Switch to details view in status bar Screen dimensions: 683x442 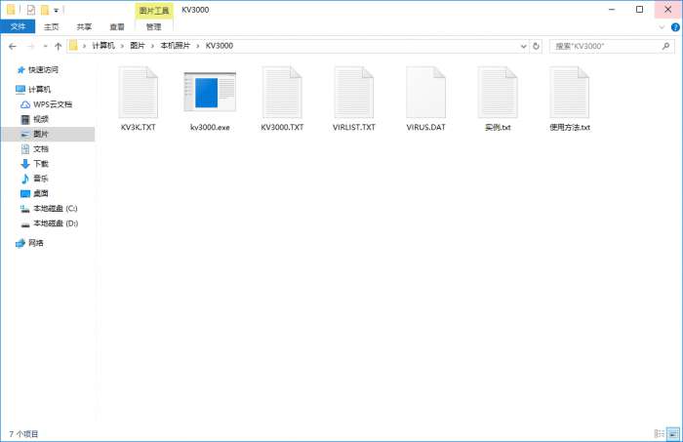[660, 434]
